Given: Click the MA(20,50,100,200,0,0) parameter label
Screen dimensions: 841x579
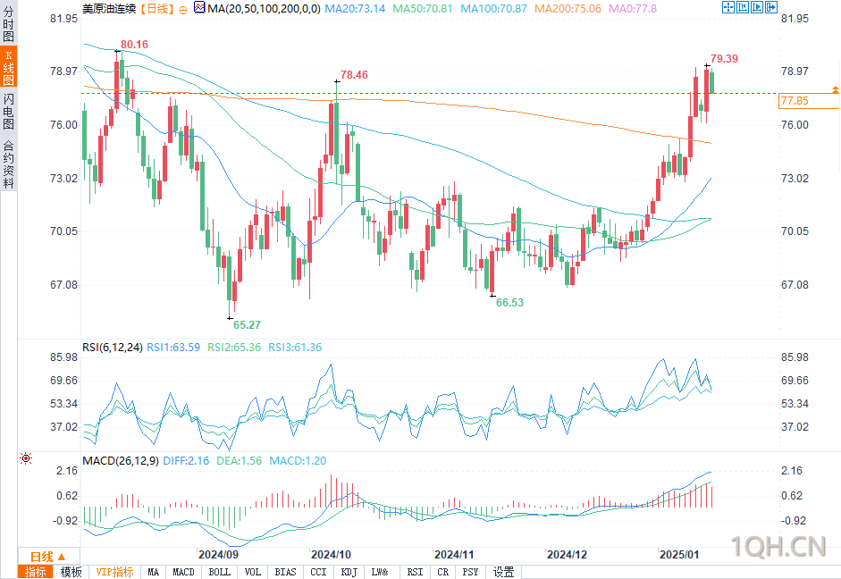Looking at the screenshot, I should [264, 9].
